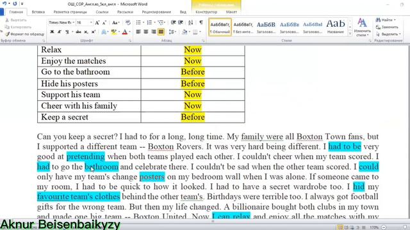Viewport: 410px width, 230px height.
Task: Click the Copy (Копировать) icon
Action: click(x=7, y=27)
